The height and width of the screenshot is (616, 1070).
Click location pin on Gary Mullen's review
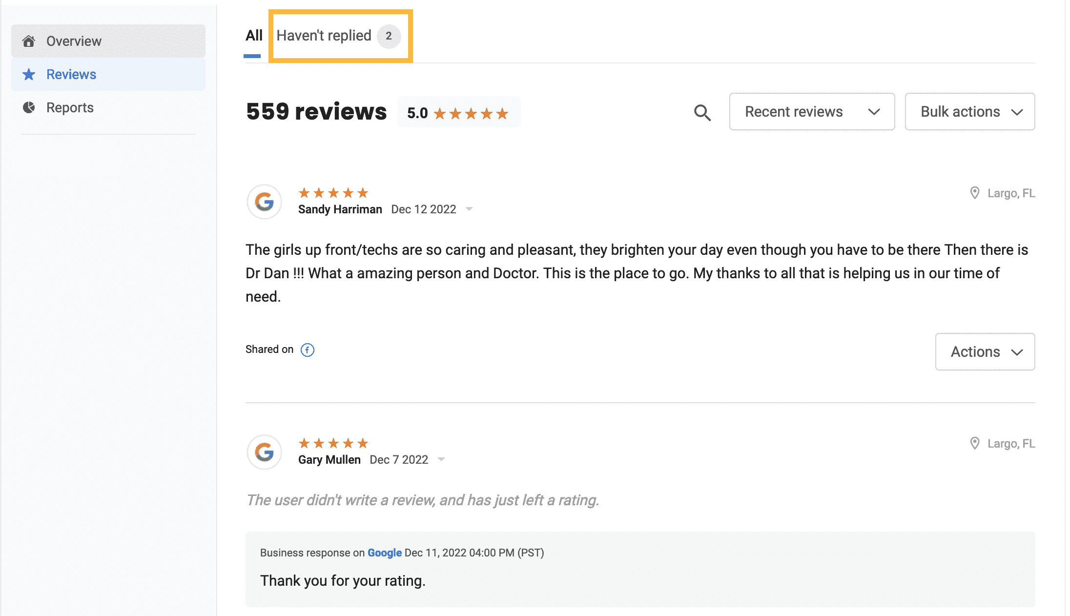click(974, 443)
